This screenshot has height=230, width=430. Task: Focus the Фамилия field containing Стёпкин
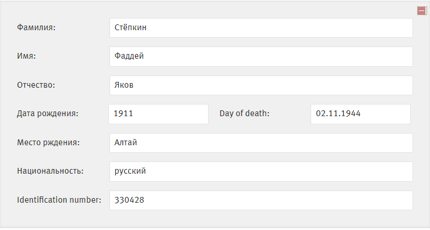tap(261, 28)
